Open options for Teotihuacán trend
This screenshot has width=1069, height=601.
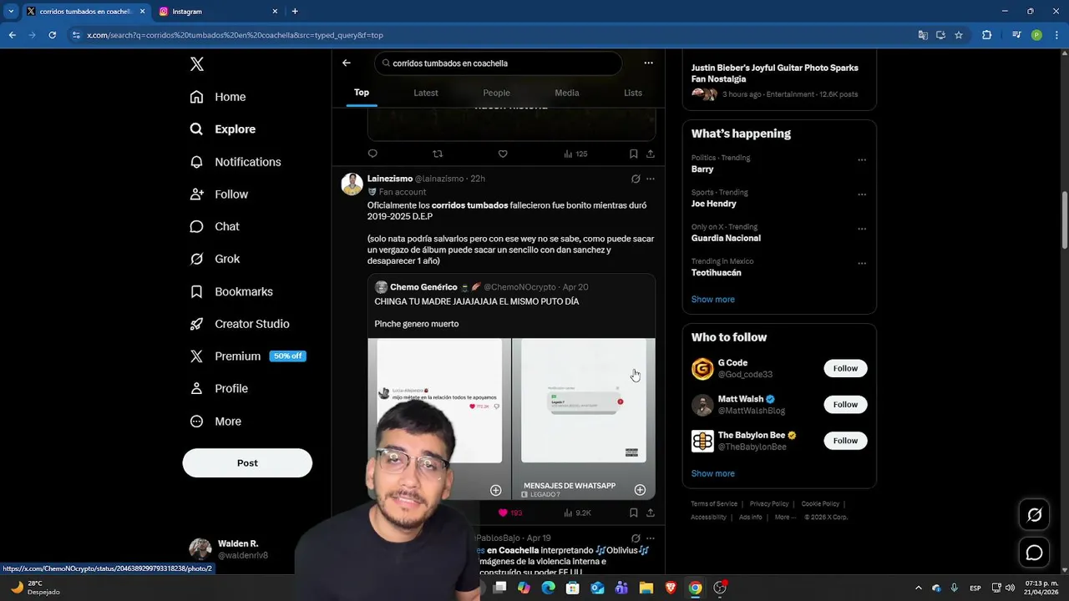(862, 264)
